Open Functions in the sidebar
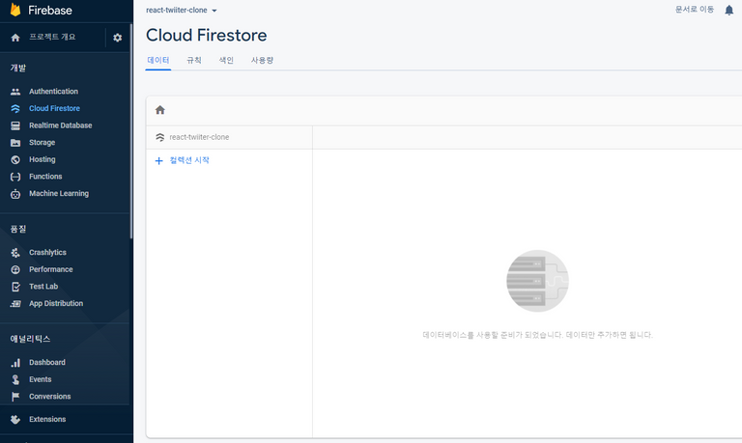 point(45,177)
